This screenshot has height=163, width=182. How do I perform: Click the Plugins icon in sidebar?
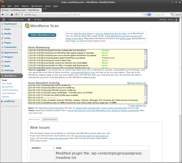pos(2,57)
